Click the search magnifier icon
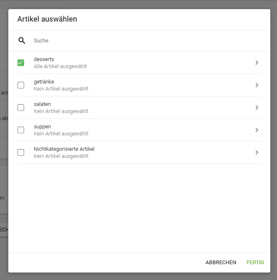Viewport: 277px width, 280px height. point(22,41)
